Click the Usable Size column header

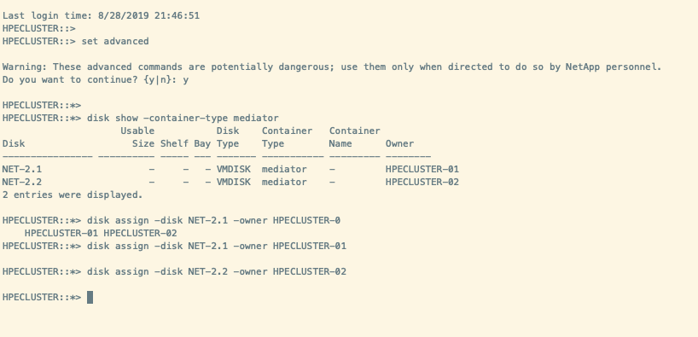pos(137,137)
